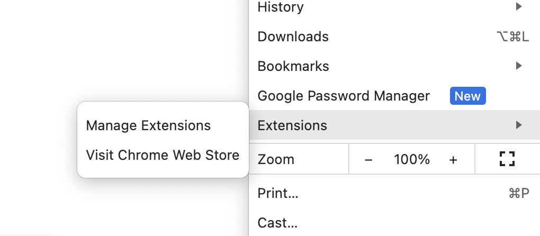This screenshot has height=236, width=540.
Task: Visit Chrome Web Store from the submenu
Action: (163, 155)
